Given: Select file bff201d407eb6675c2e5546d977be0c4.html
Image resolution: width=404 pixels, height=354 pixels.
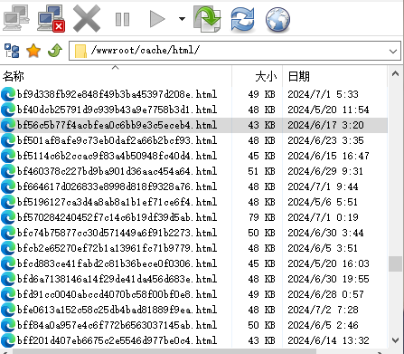Looking at the screenshot, I should coord(117,340).
